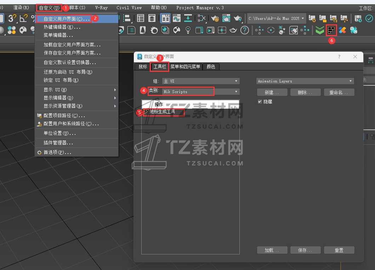
Task: Open the Project Manager v.3 menu
Action: click(200, 8)
